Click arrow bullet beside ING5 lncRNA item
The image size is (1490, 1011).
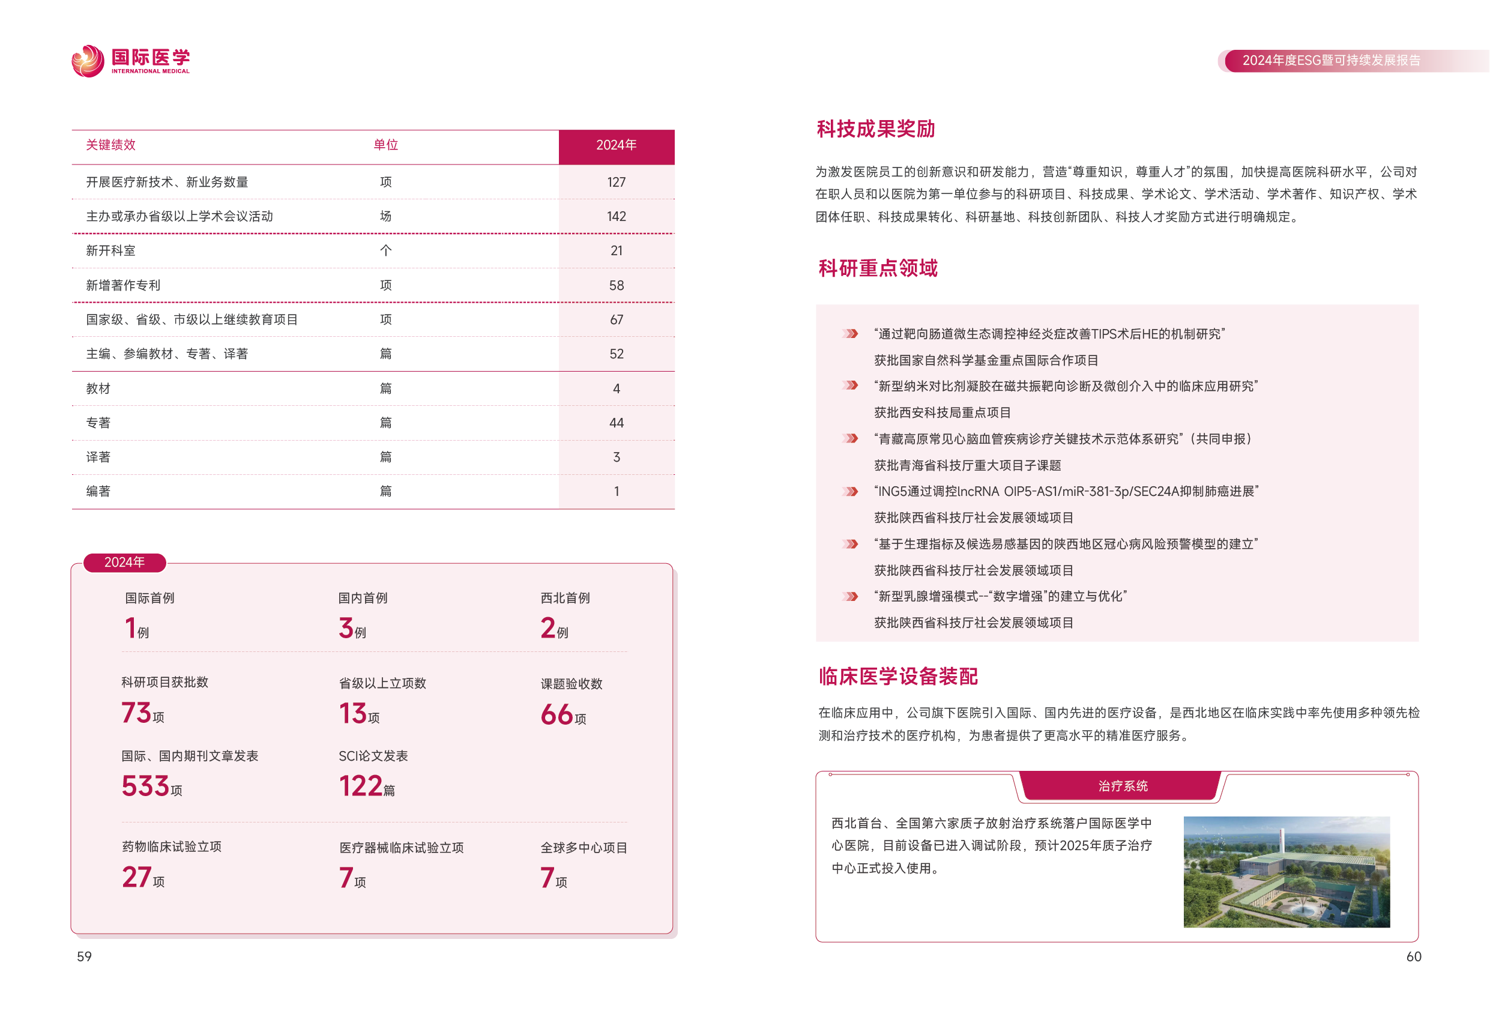[x=850, y=491]
